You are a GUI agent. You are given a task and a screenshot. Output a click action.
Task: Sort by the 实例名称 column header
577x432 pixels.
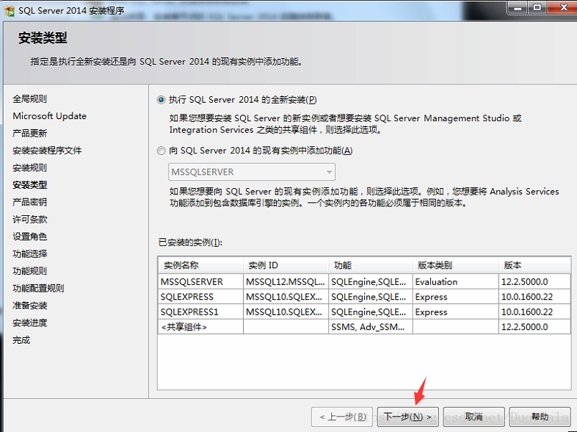200,265
